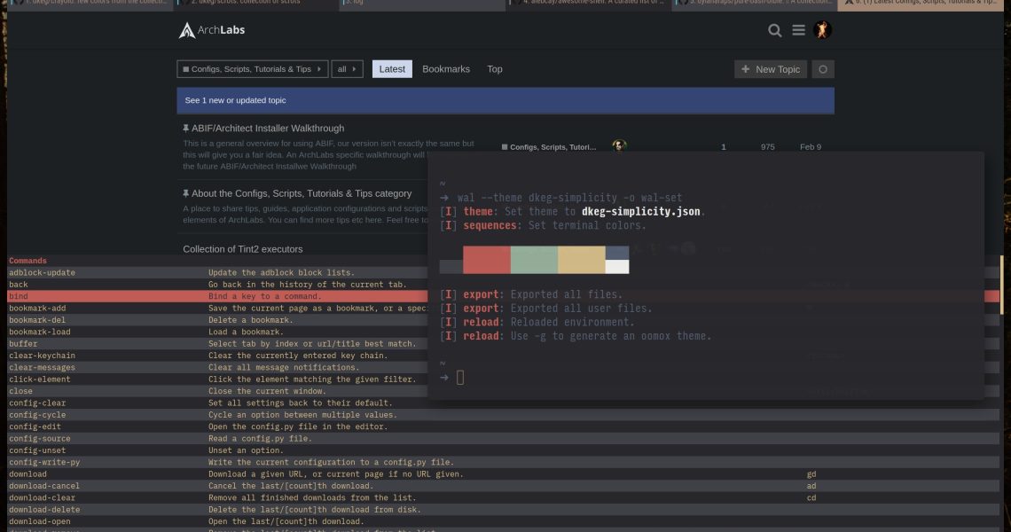
Task: Click the green color swatch in terminal
Action: [x=534, y=260]
